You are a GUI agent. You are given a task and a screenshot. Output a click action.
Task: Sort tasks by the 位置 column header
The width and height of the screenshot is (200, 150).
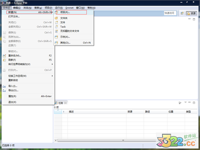tap(176, 111)
